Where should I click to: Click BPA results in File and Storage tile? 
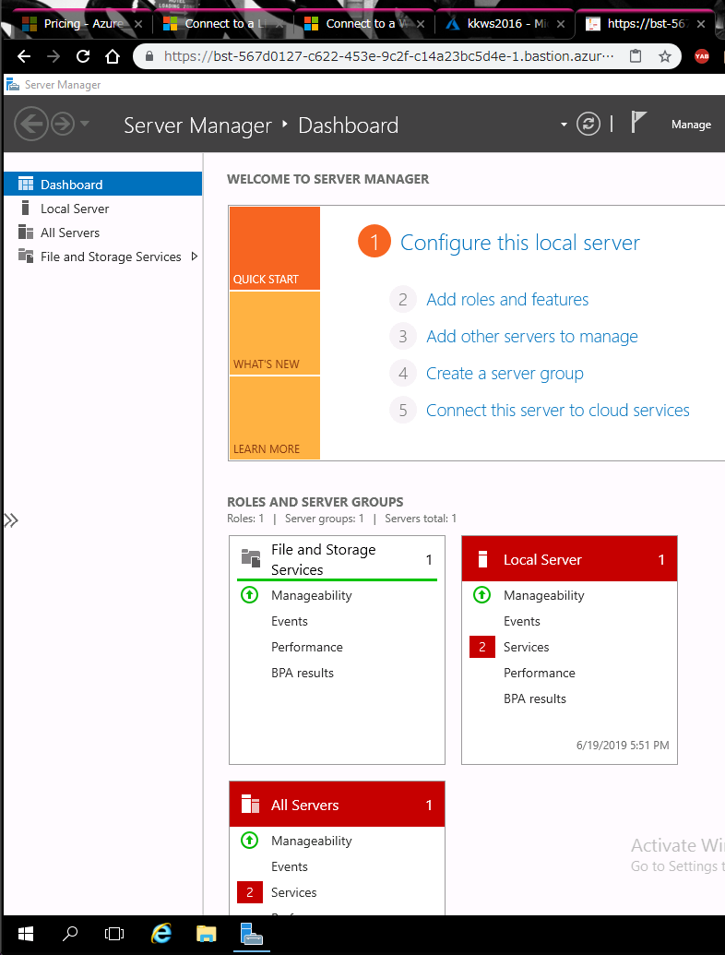click(x=302, y=673)
